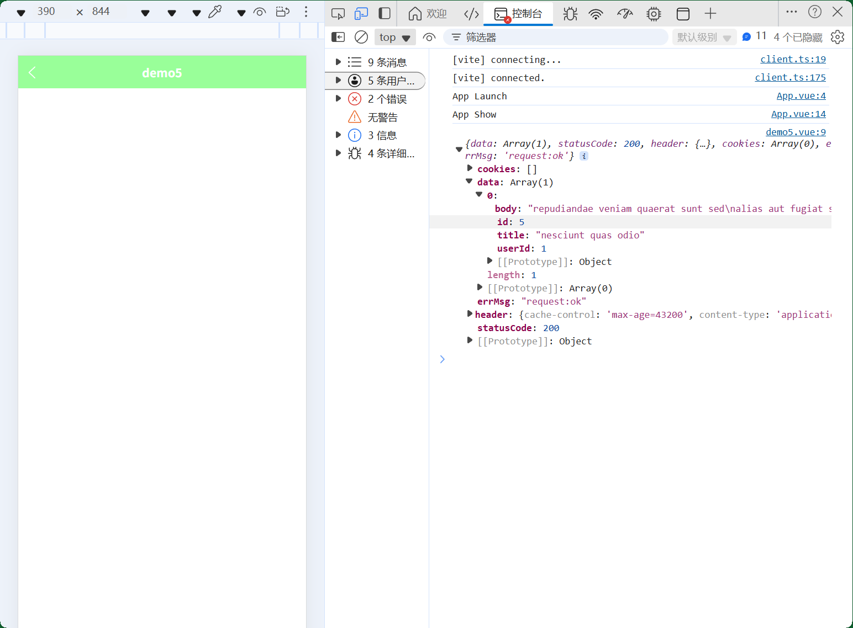This screenshot has width=853, height=628.
Task: Activate the 无警告 warnings filter
Action: [x=376, y=116]
